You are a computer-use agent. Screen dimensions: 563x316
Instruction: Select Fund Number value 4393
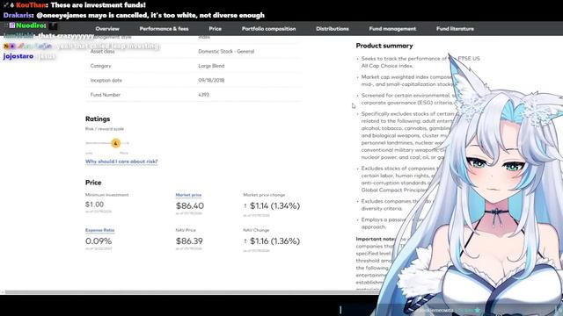coord(203,95)
